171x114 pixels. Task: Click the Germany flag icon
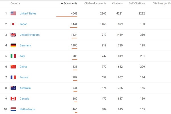[13, 45]
